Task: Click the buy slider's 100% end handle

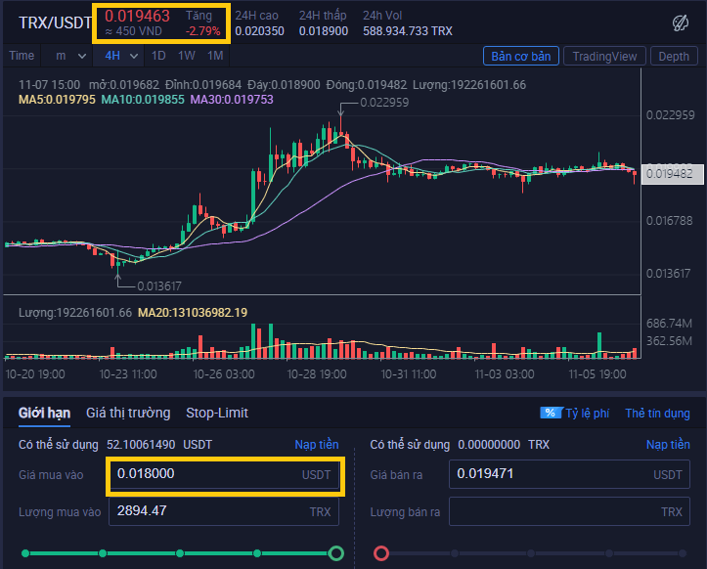Action: [x=336, y=552]
